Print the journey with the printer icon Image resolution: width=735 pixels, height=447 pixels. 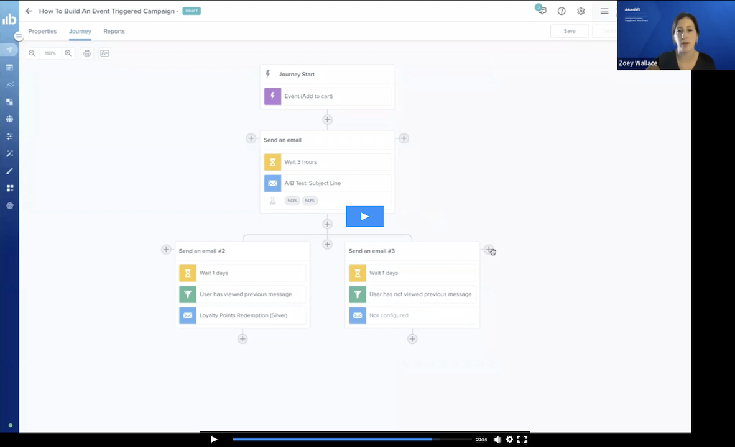[x=86, y=53]
